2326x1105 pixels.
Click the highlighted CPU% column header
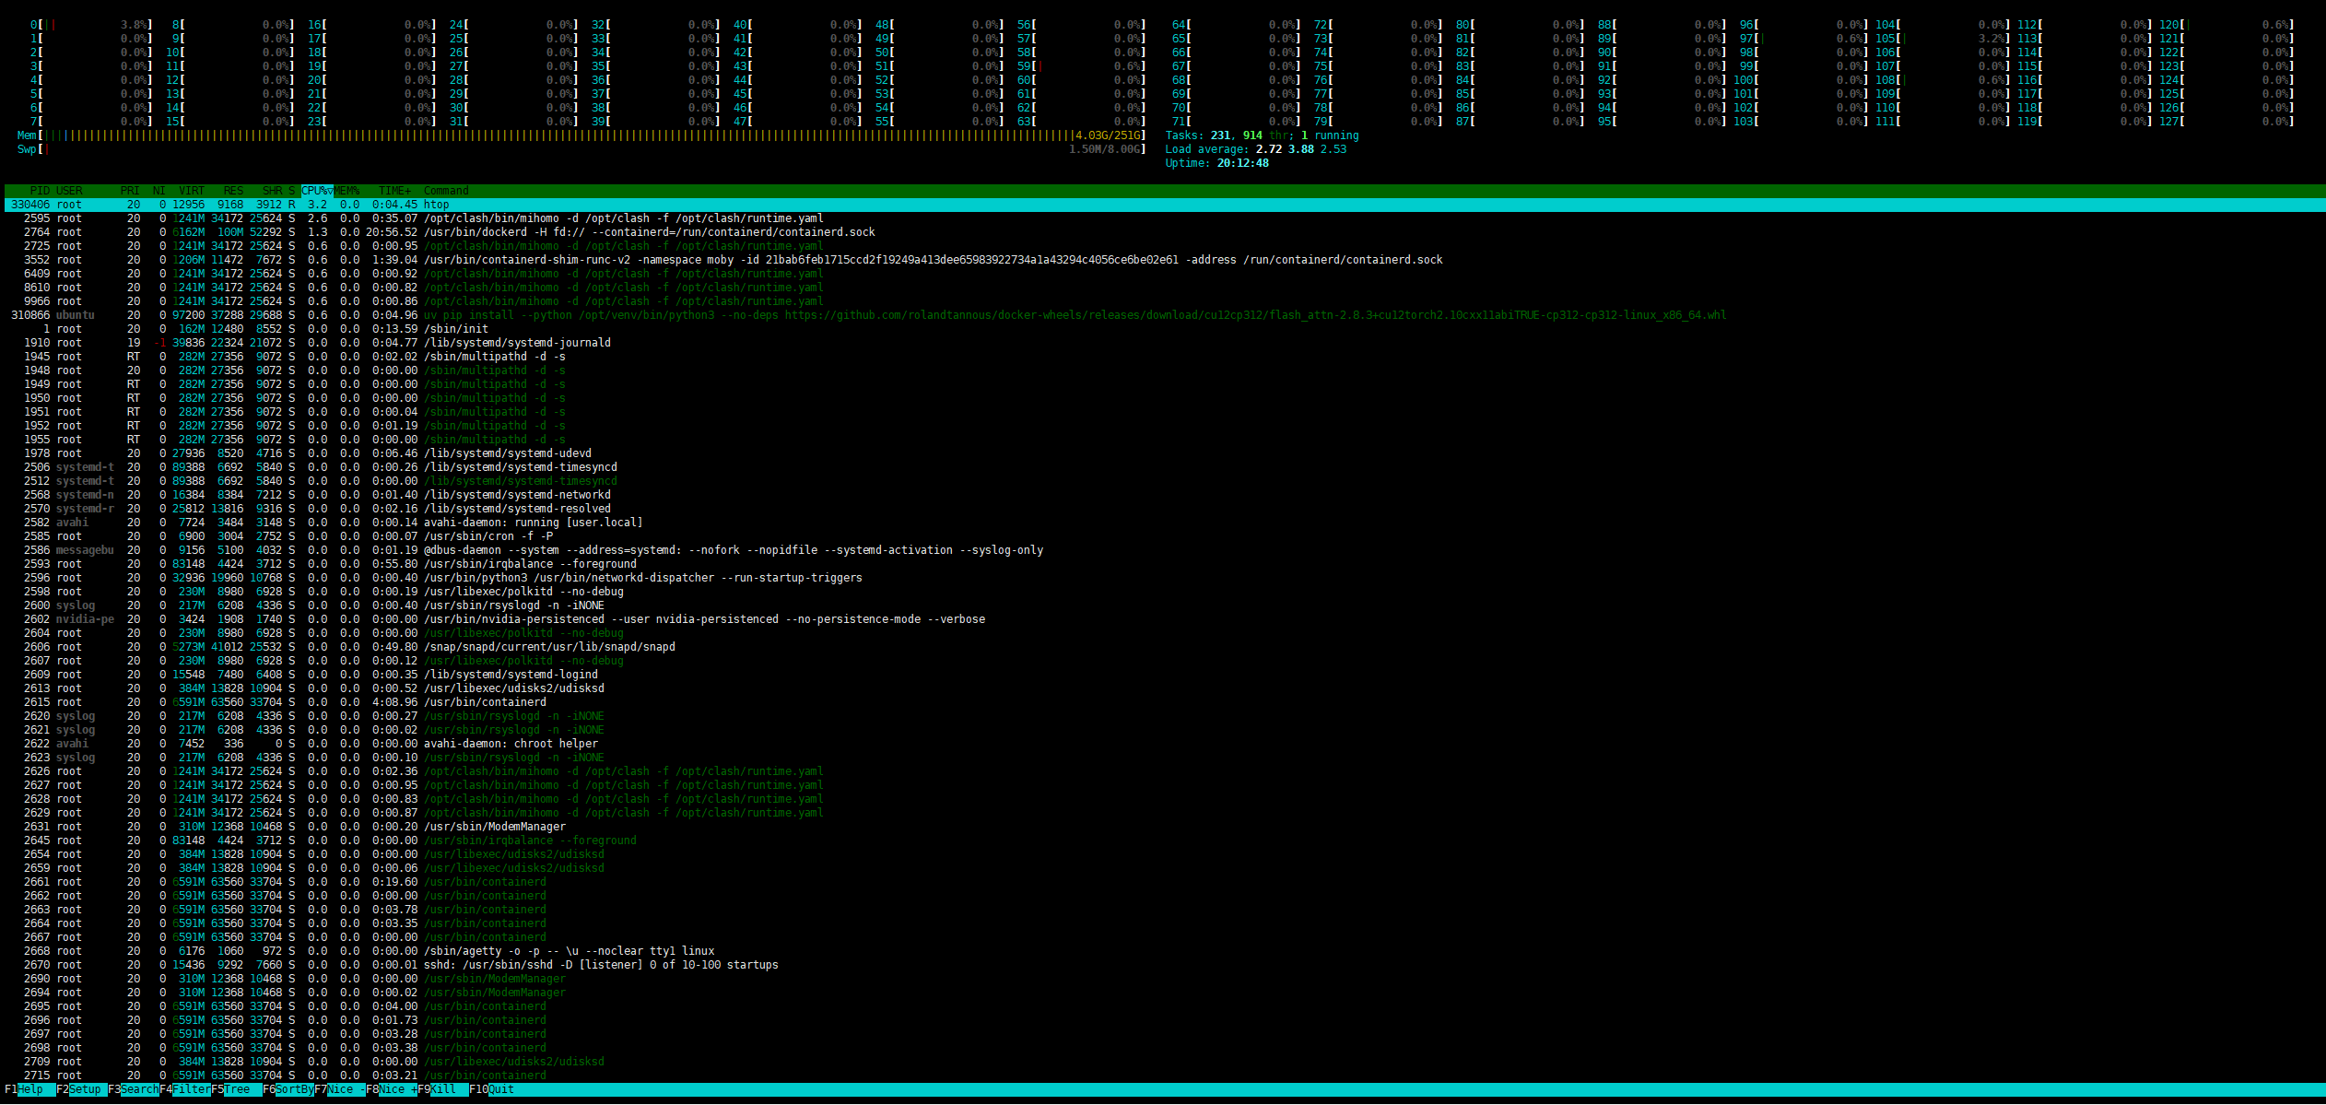pos(317,191)
